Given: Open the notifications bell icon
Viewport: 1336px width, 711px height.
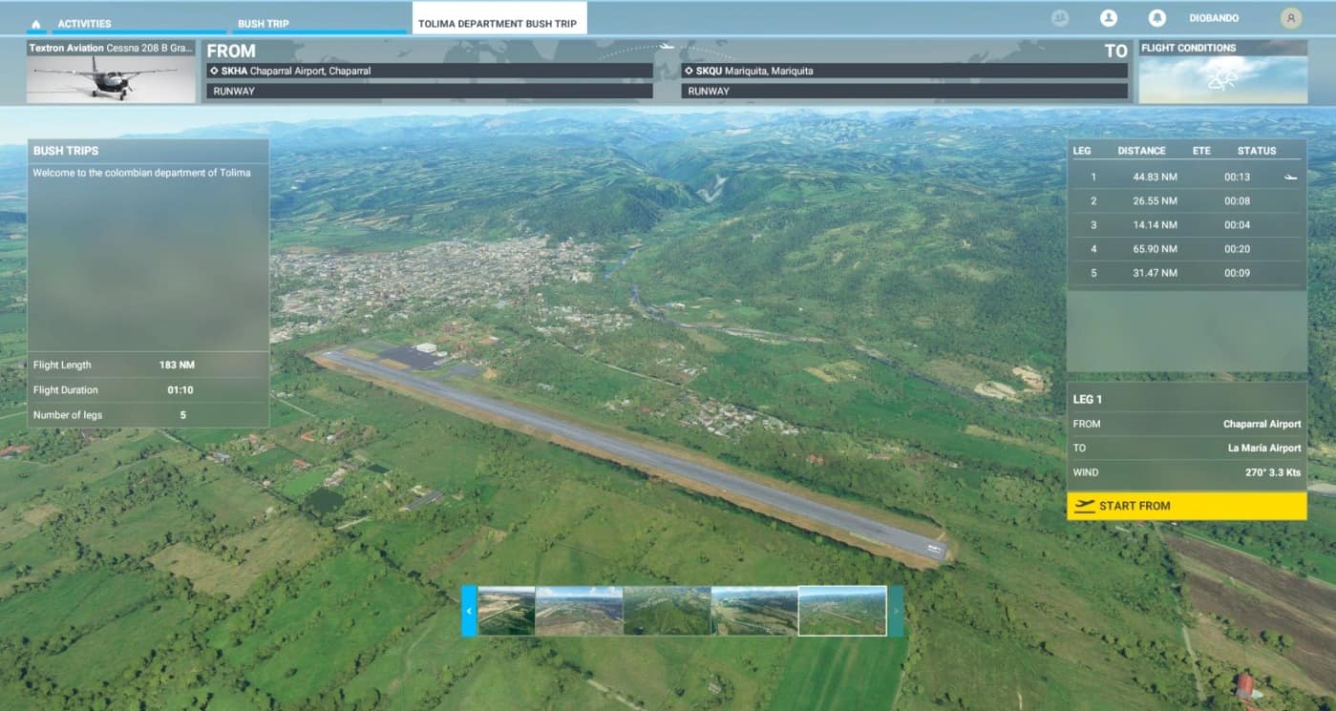Looking at the screenshot, I should (x=1156, y=18).
